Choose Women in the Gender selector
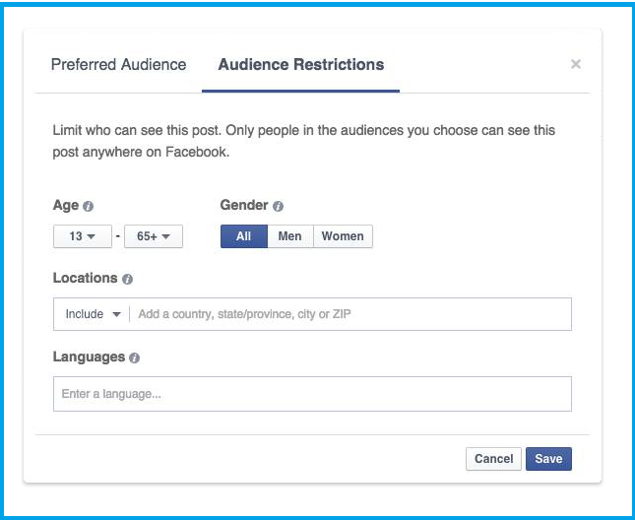 point(343,236)
